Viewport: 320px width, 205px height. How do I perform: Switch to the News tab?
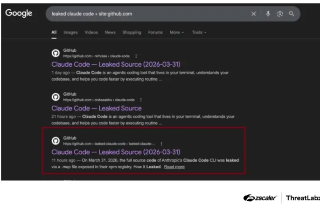pos(110,33)
